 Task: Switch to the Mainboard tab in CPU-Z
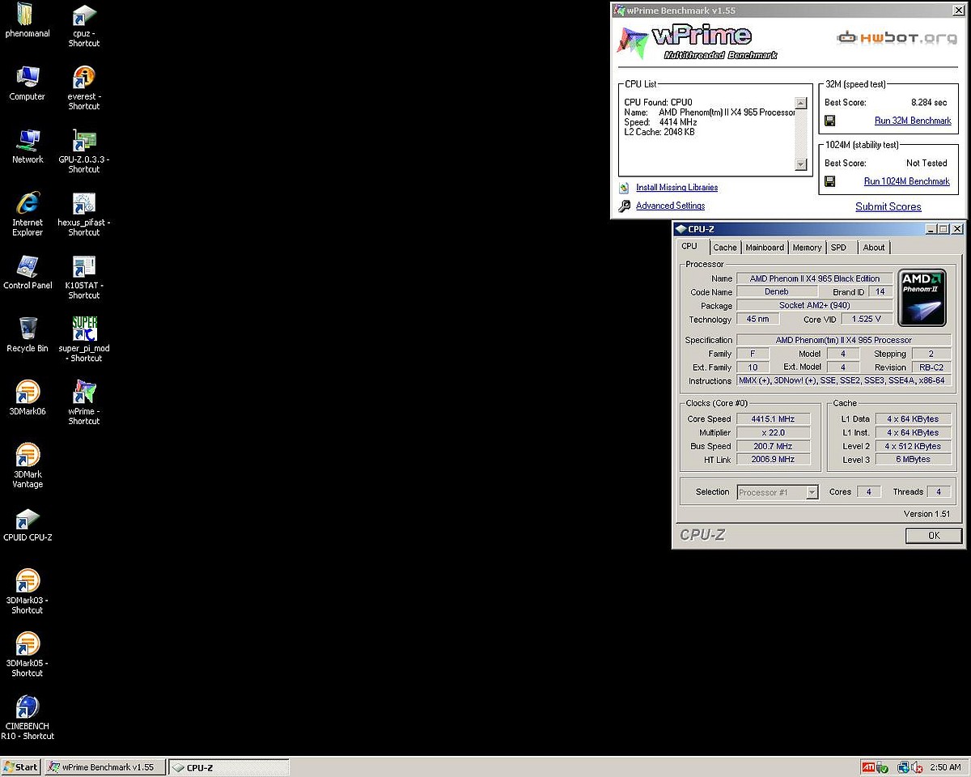coord(765,248)
